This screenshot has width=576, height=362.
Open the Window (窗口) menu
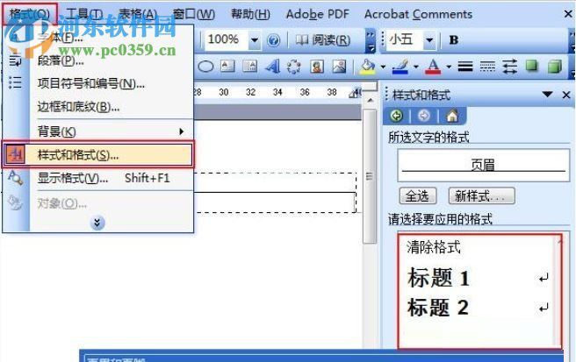point(193,14)
